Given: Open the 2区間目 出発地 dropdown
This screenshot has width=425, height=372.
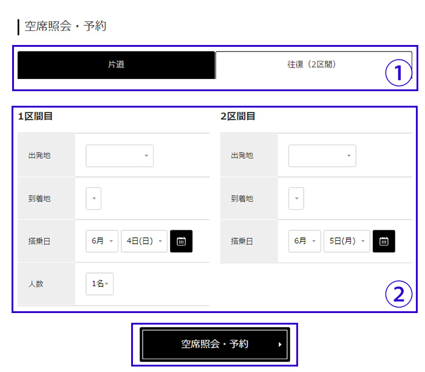Looking at the screenshot, I should point(322,156).
